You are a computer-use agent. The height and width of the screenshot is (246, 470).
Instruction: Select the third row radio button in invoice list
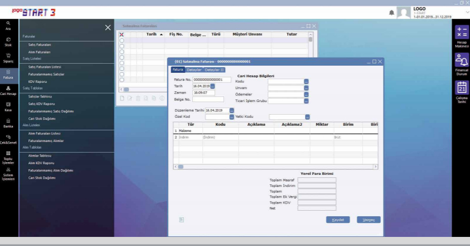tap(121, 51)
